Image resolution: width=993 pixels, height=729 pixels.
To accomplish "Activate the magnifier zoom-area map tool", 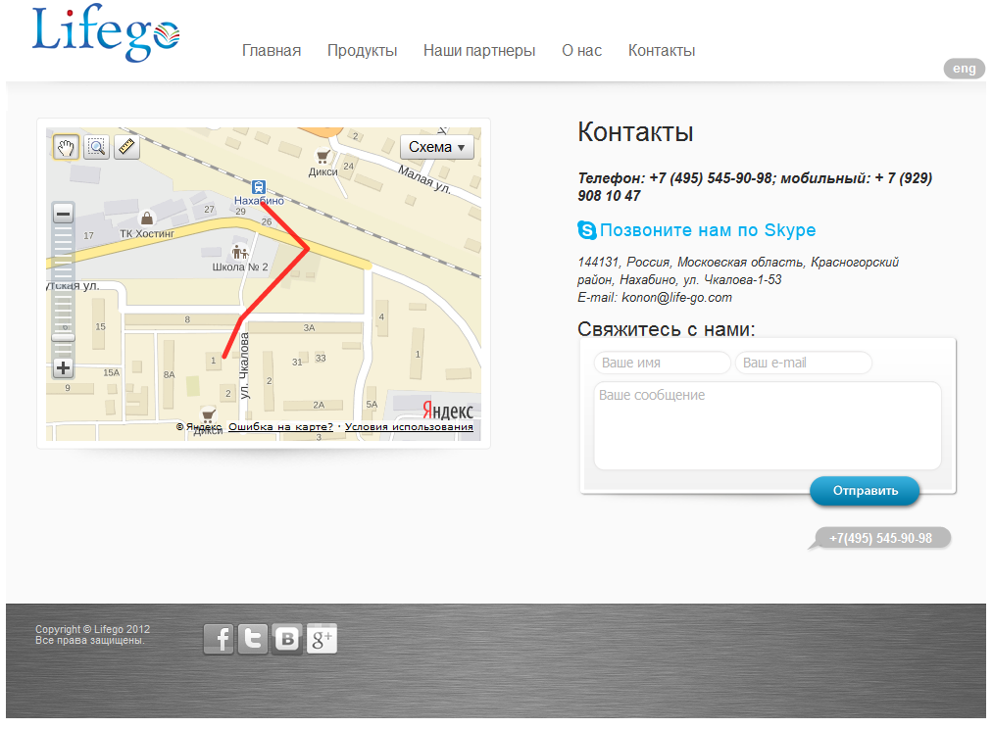I will (96, 147).
